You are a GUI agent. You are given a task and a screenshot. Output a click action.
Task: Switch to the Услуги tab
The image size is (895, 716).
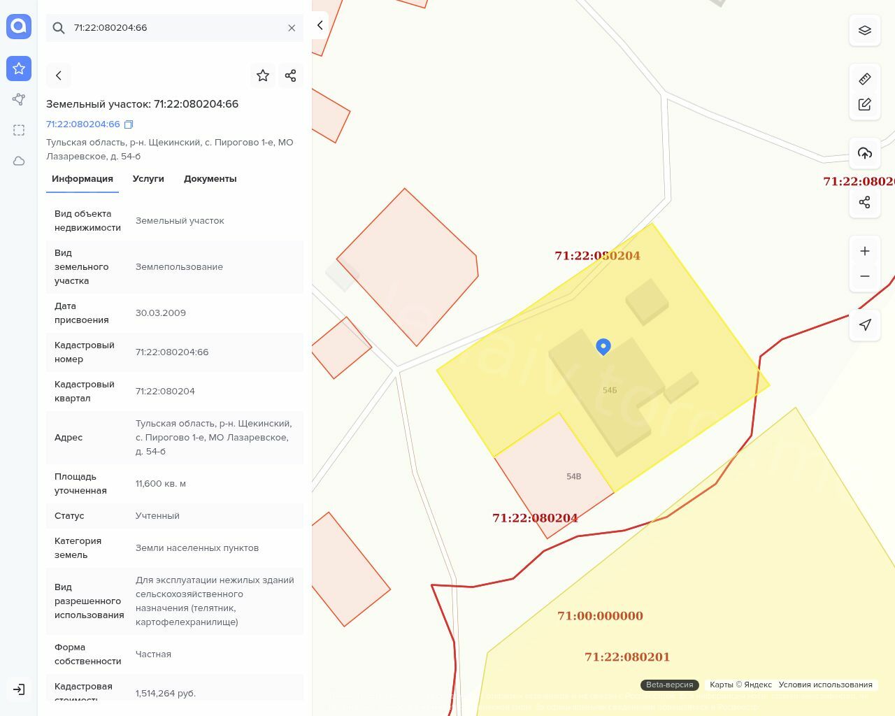pos(148,179)
